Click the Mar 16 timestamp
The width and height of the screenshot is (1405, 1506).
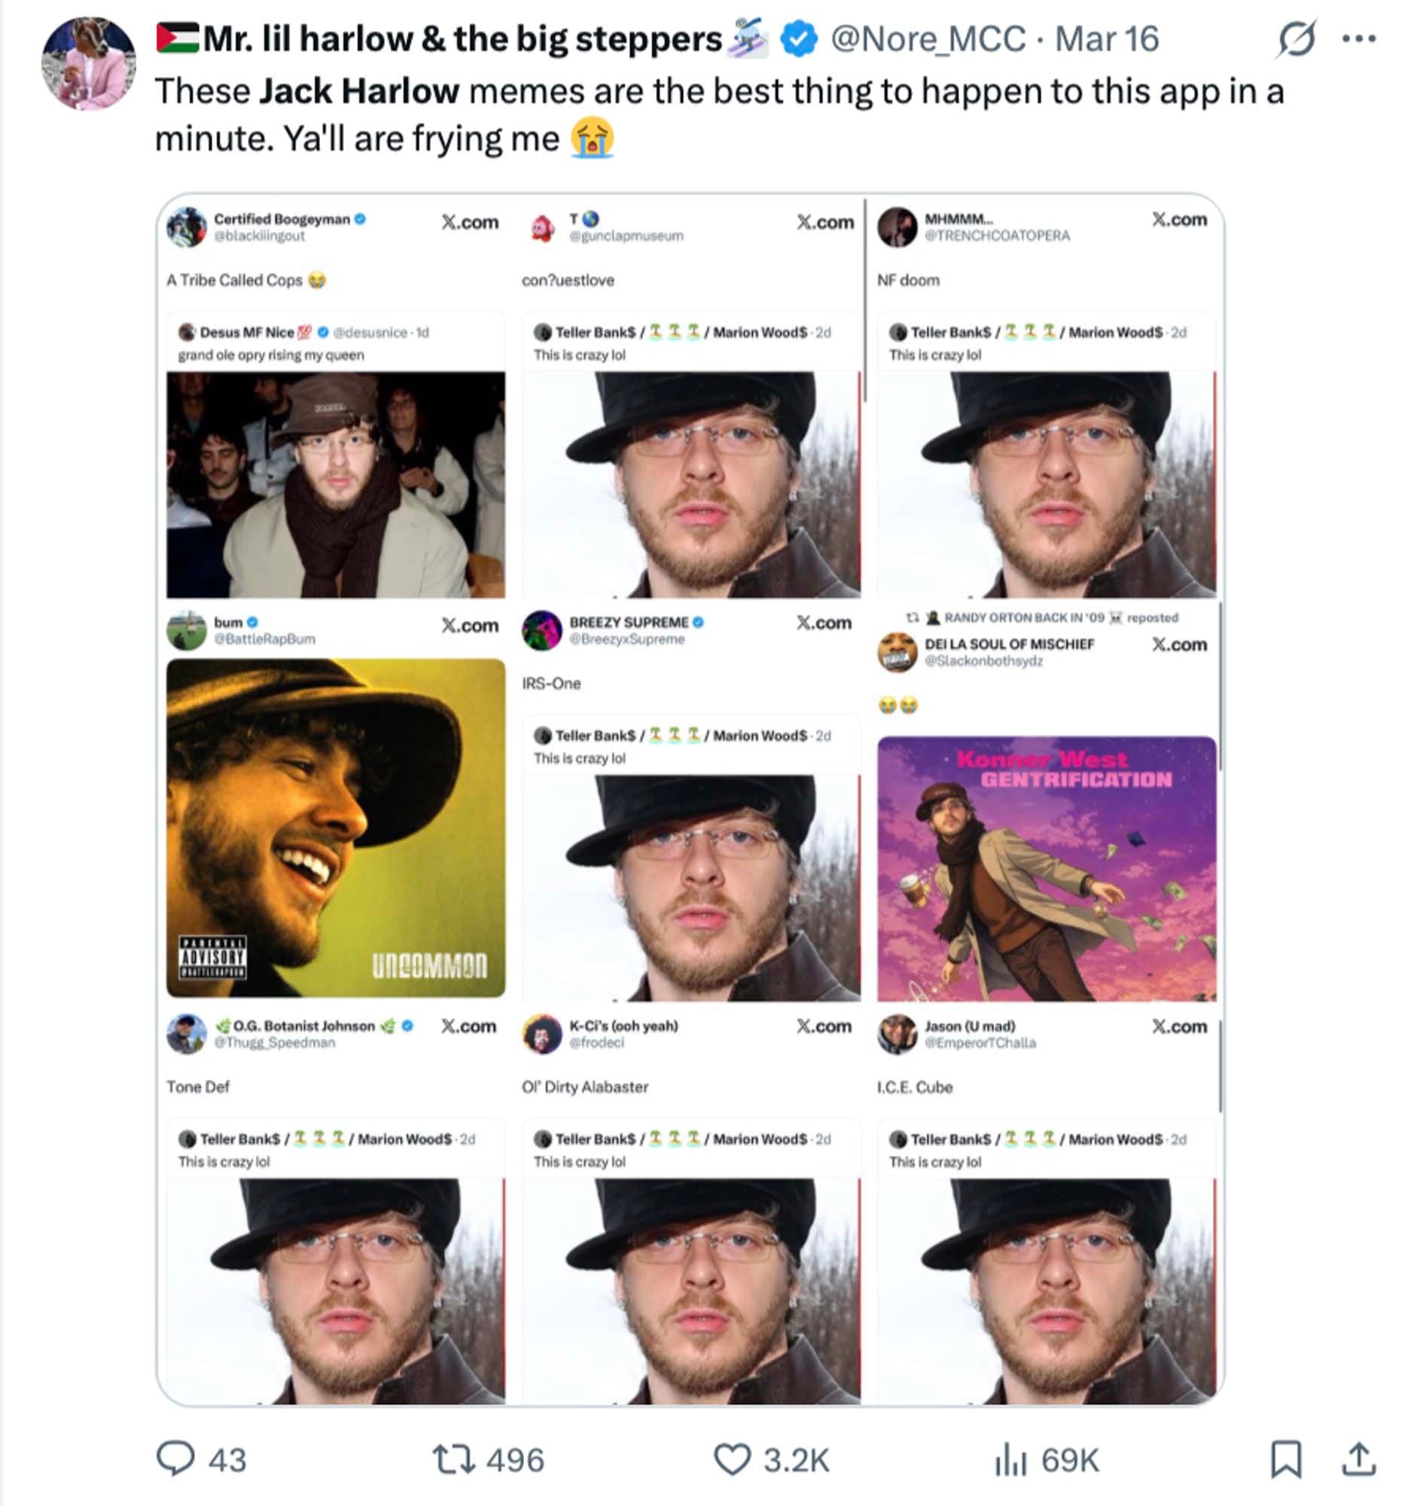[x=1107, y=39]
